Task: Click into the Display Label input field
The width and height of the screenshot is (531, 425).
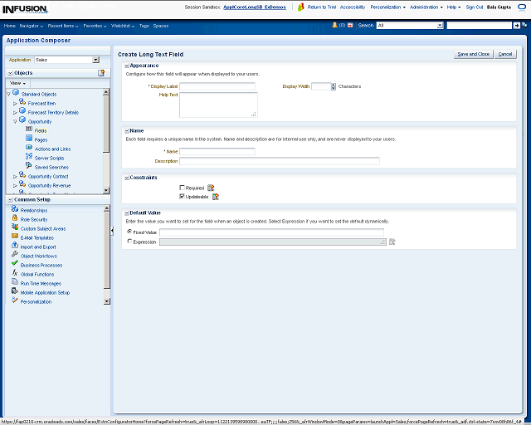Action: click(x=217, y=85)
